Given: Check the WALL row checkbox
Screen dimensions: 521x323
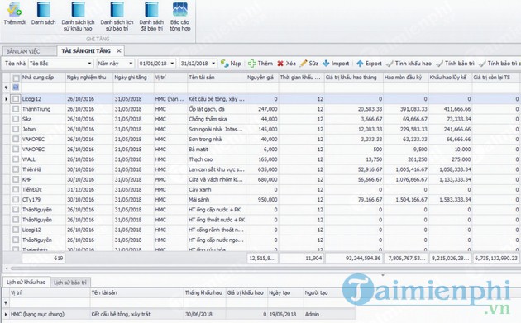Looking at the screenshot, I should [x=16, y=159].
